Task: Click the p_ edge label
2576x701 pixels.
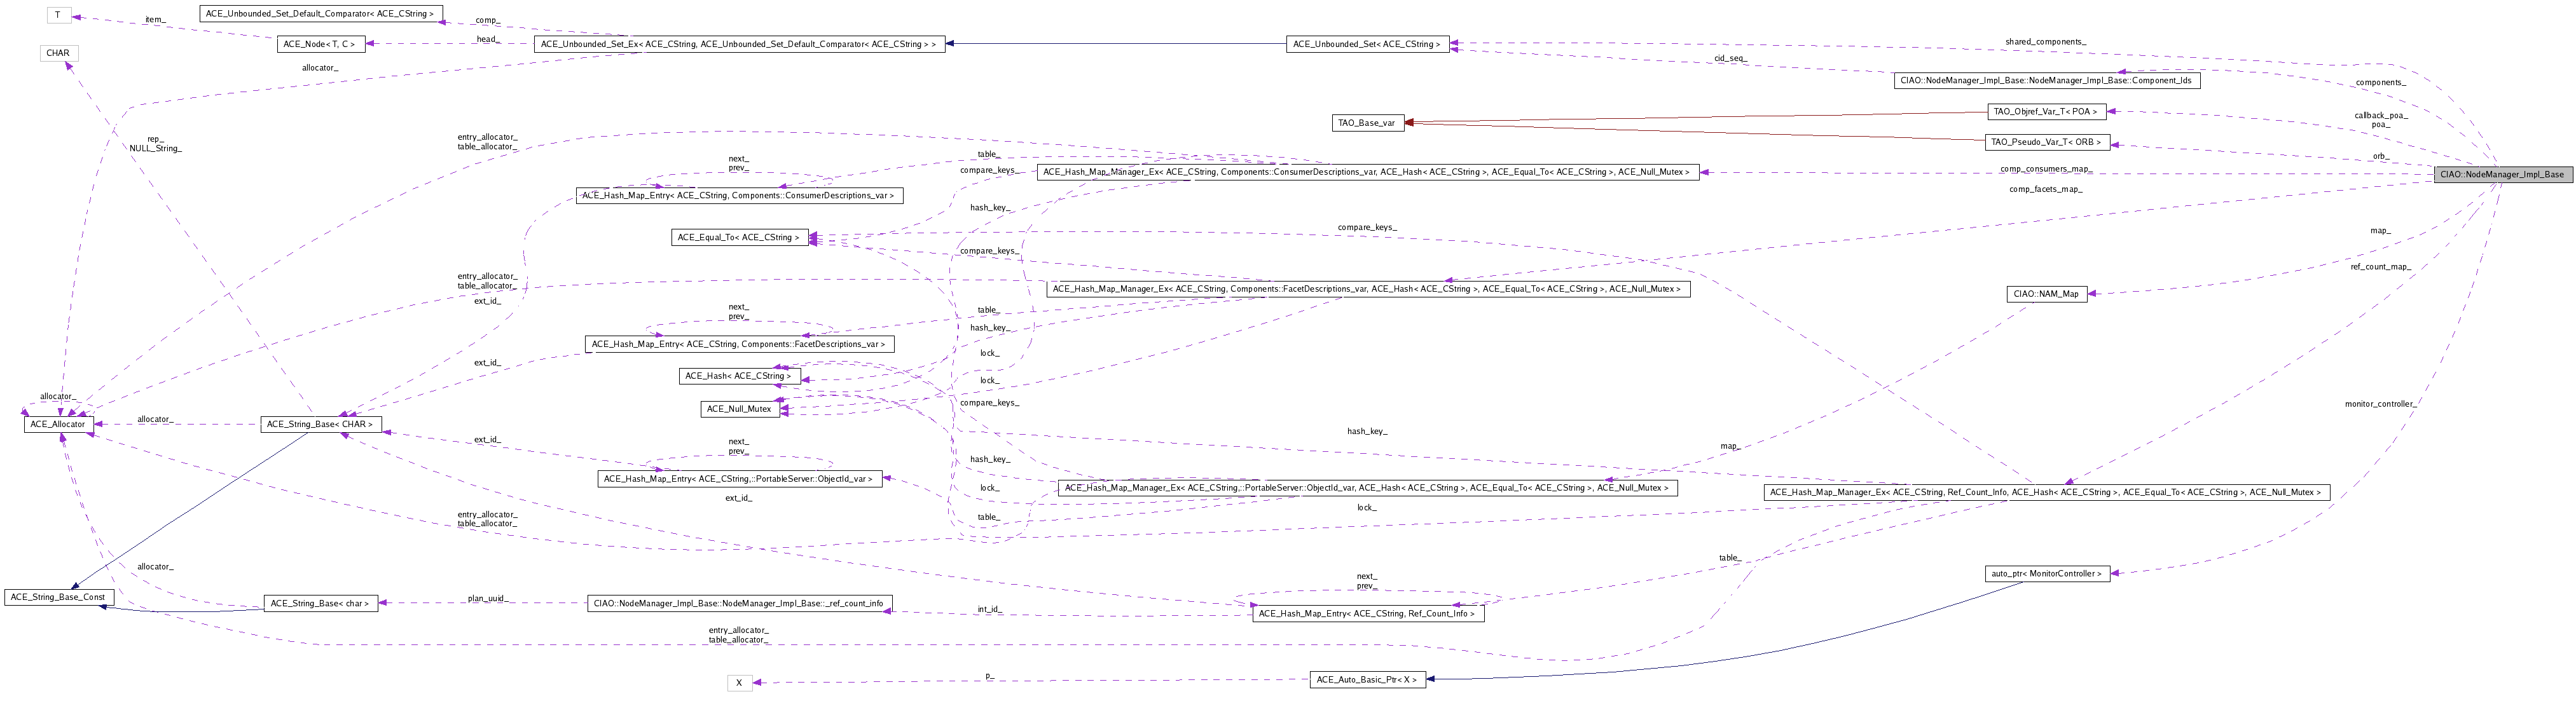Action: pyautogui.click(x=989, y=677)
